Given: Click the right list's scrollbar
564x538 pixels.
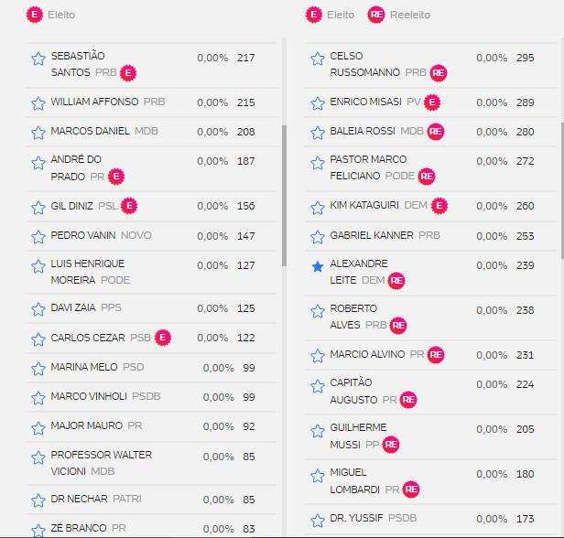Looking at the screenshot, I should click(x=561, y=192).
